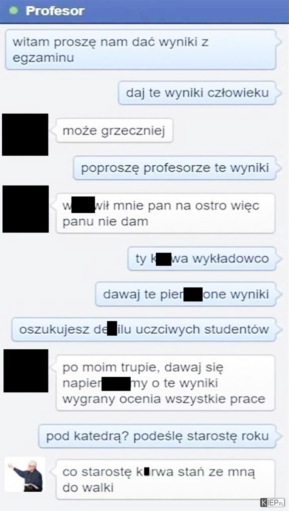The height and width of the screenshot is (511, 289).
Task: Select the 'witam proszę nam dać wyniki' bubble
Action: (x=141, y=50)
